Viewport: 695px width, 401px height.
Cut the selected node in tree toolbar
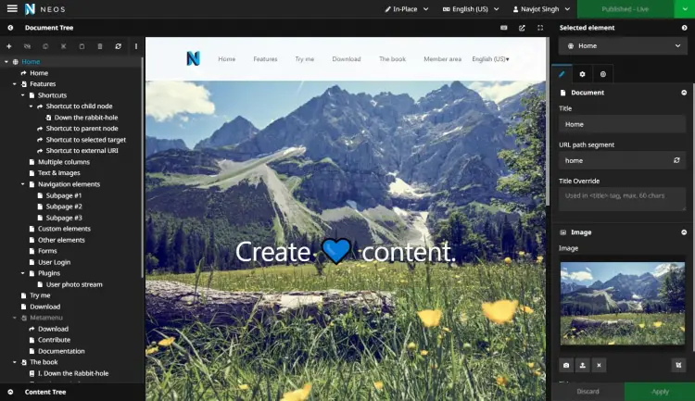pyautogui.click(x=63, y=46)
